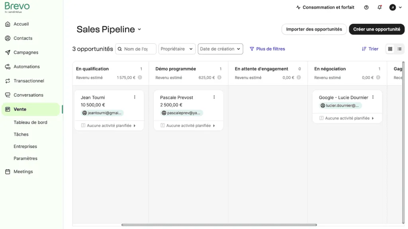The height and width of the screenshot is (229, 408).
Task: Click the notification bell icon
Action: point(379,8)
